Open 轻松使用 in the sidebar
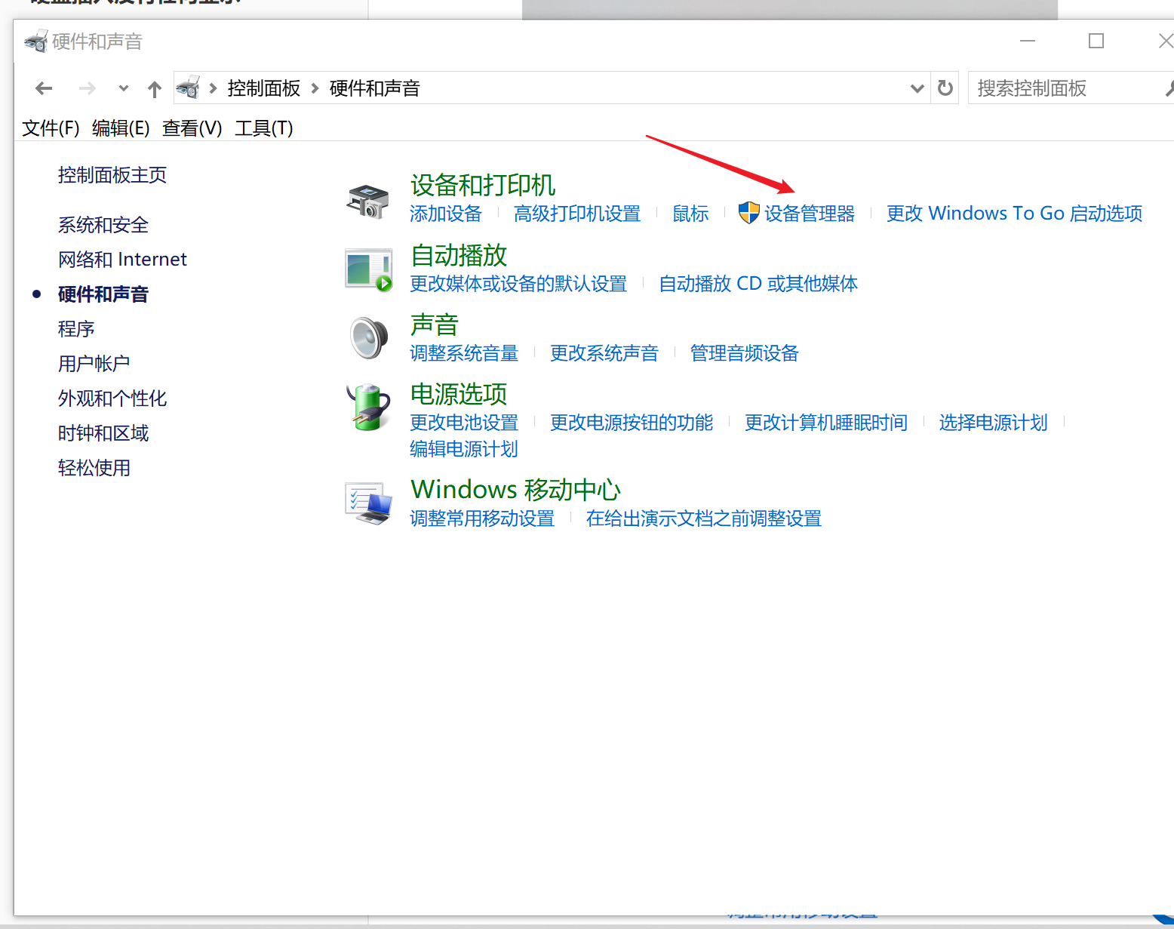1174x929 pixels. (x=94, y=468)
